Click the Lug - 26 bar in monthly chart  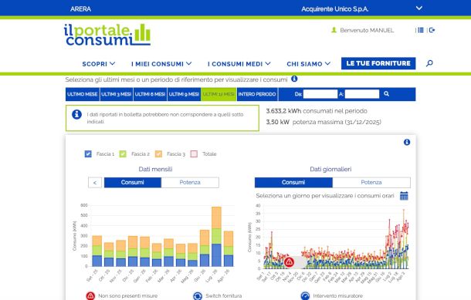tap(216, 237)
